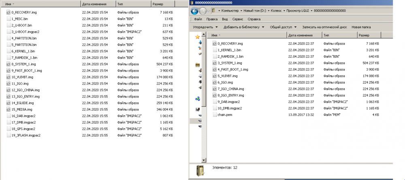The height and width of the screenshot is (180, 405).
Task: Go back with the blue Back arrow
Action: coord(194,11)
